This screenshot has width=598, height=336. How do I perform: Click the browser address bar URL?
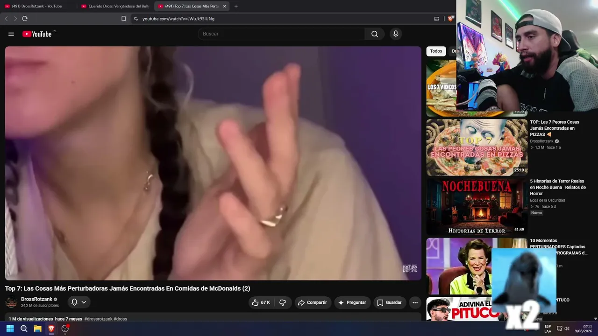click(x=178, y=19)
